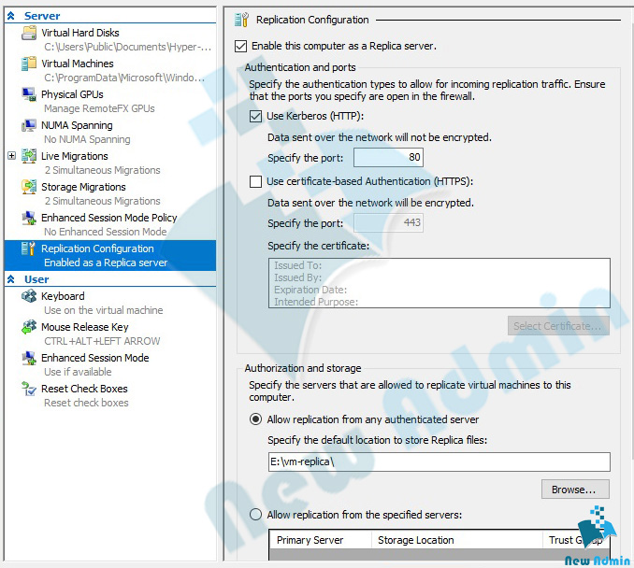Image resolution: width=634 pixels, height=568 pixels.
Task: Enable certificate-based Authentication (HTTPS) checkbox
Action: point(256,182)
